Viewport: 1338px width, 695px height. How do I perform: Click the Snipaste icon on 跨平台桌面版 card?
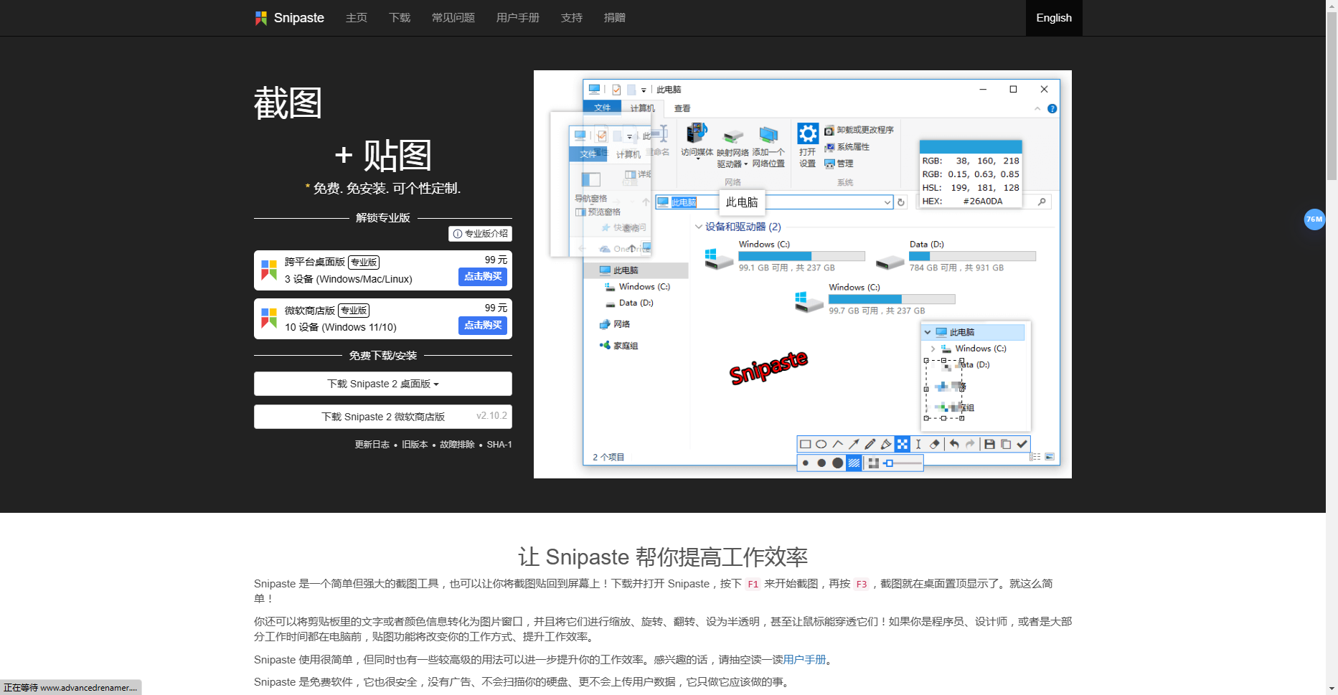point(269,270)
